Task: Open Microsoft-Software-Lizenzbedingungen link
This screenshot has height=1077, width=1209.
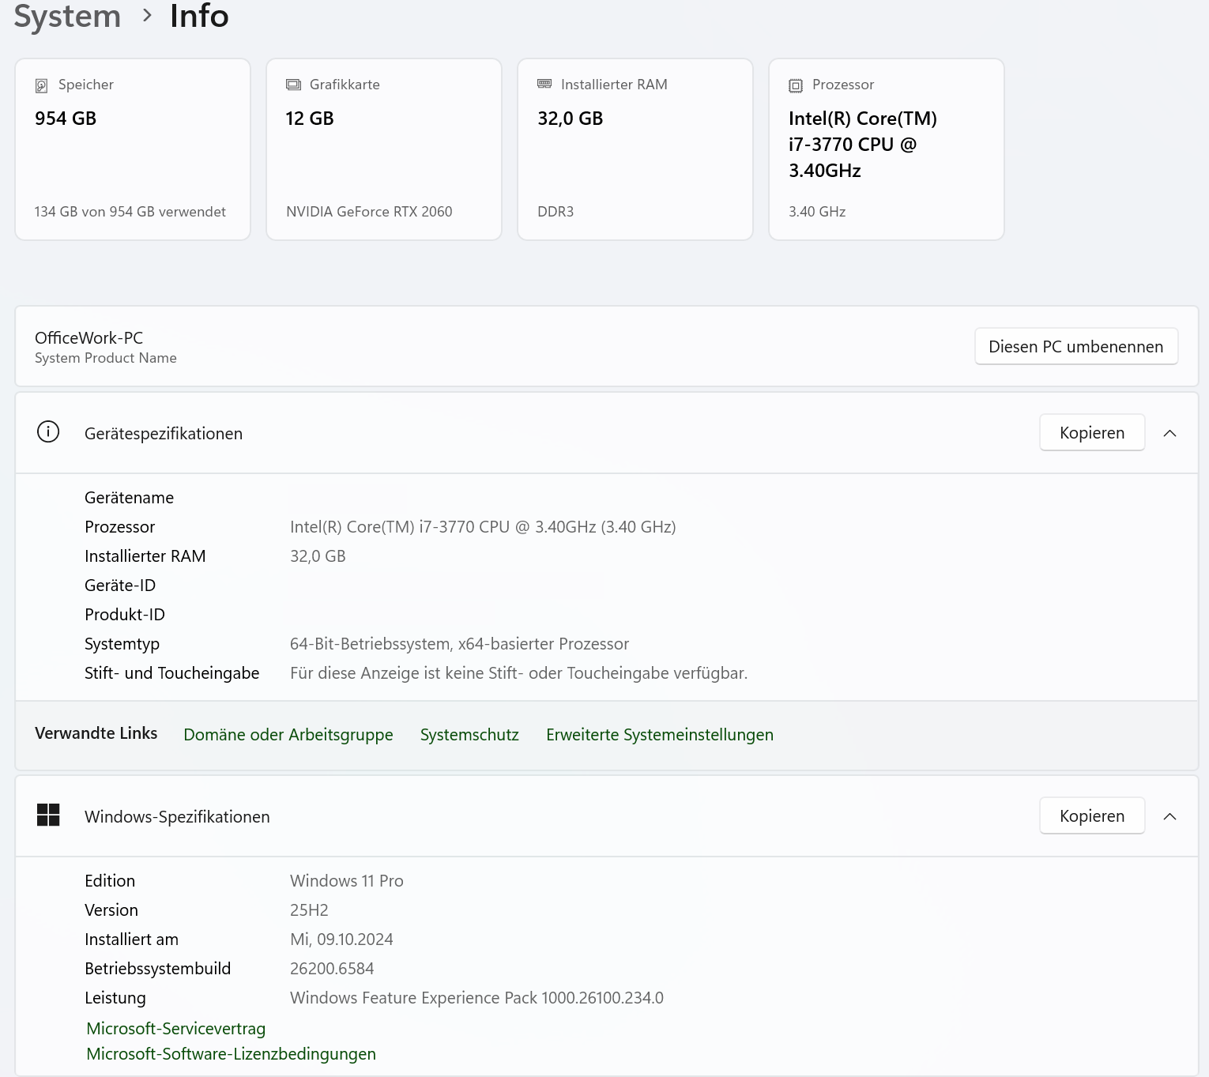Action: (x=231, y=1054)
